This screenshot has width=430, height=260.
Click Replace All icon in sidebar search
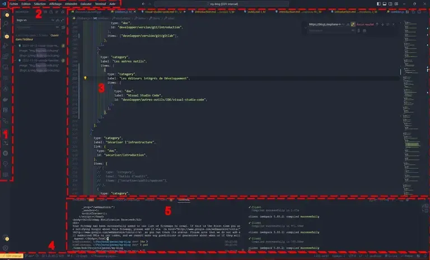click(x=63, y=27)
